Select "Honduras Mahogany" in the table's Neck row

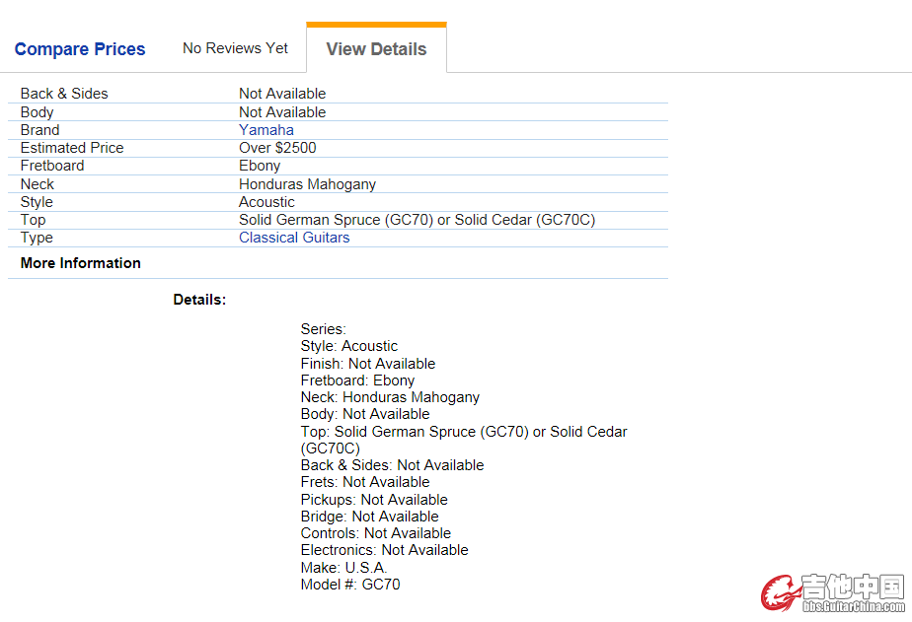307,184
